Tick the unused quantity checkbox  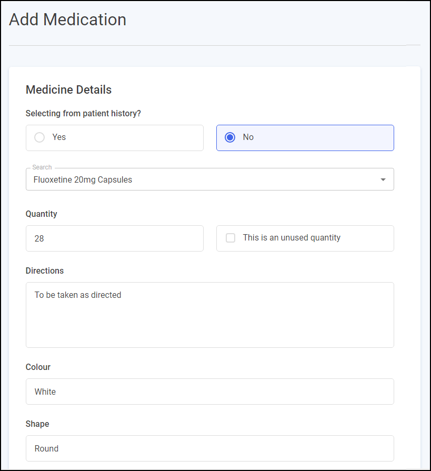click(230, 238)
